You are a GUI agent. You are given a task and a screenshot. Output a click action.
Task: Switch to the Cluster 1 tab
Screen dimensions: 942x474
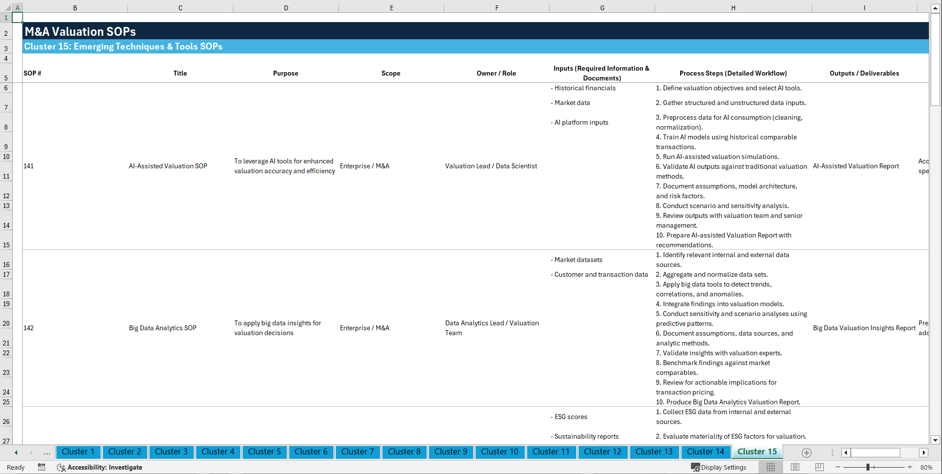78,452
